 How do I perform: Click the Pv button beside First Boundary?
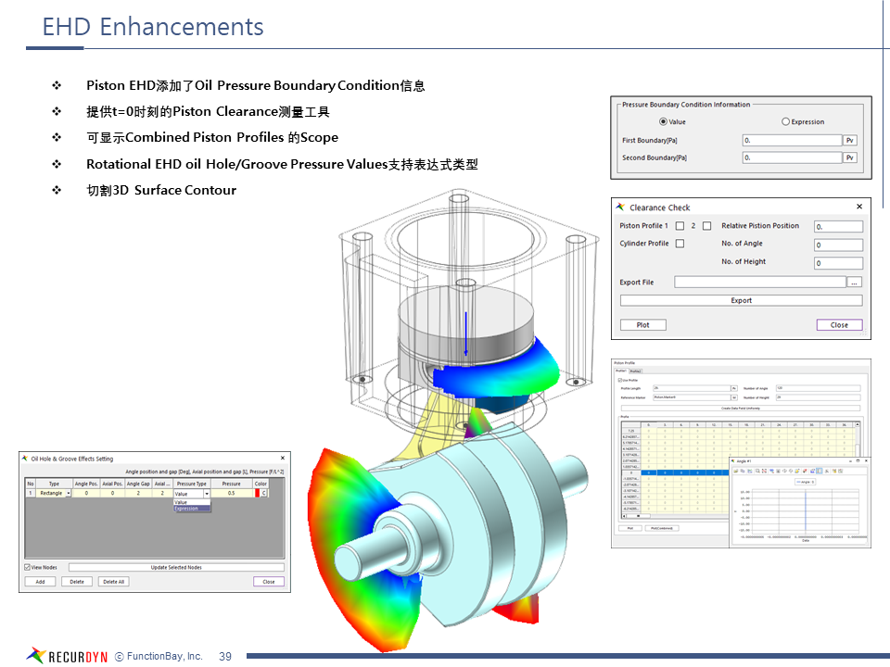[849, 141]
